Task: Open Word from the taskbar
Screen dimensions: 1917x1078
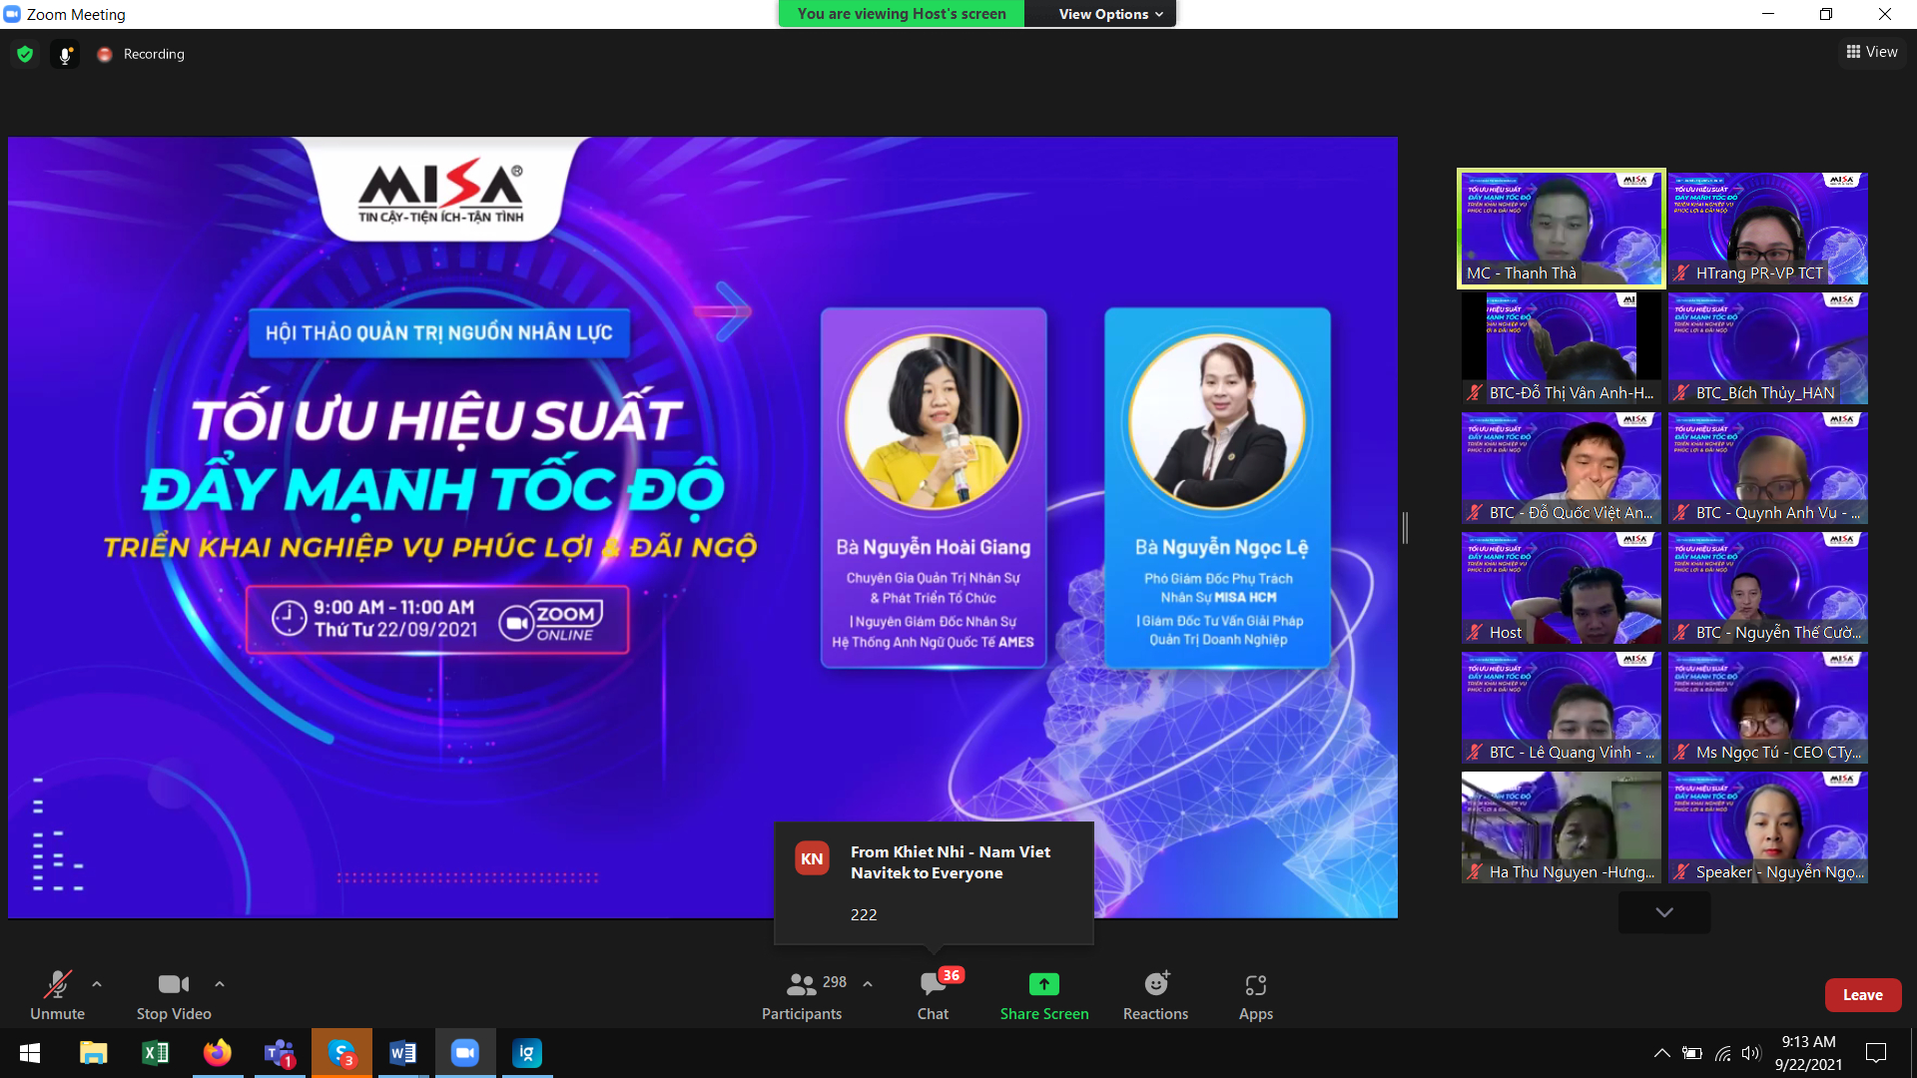Action: pos(403,1053)
